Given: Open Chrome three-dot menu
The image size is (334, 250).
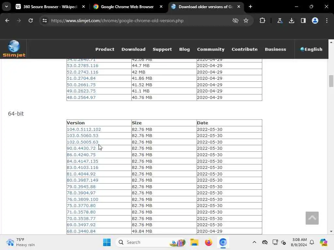Looking at the screenshot, I should click(327, 21).
